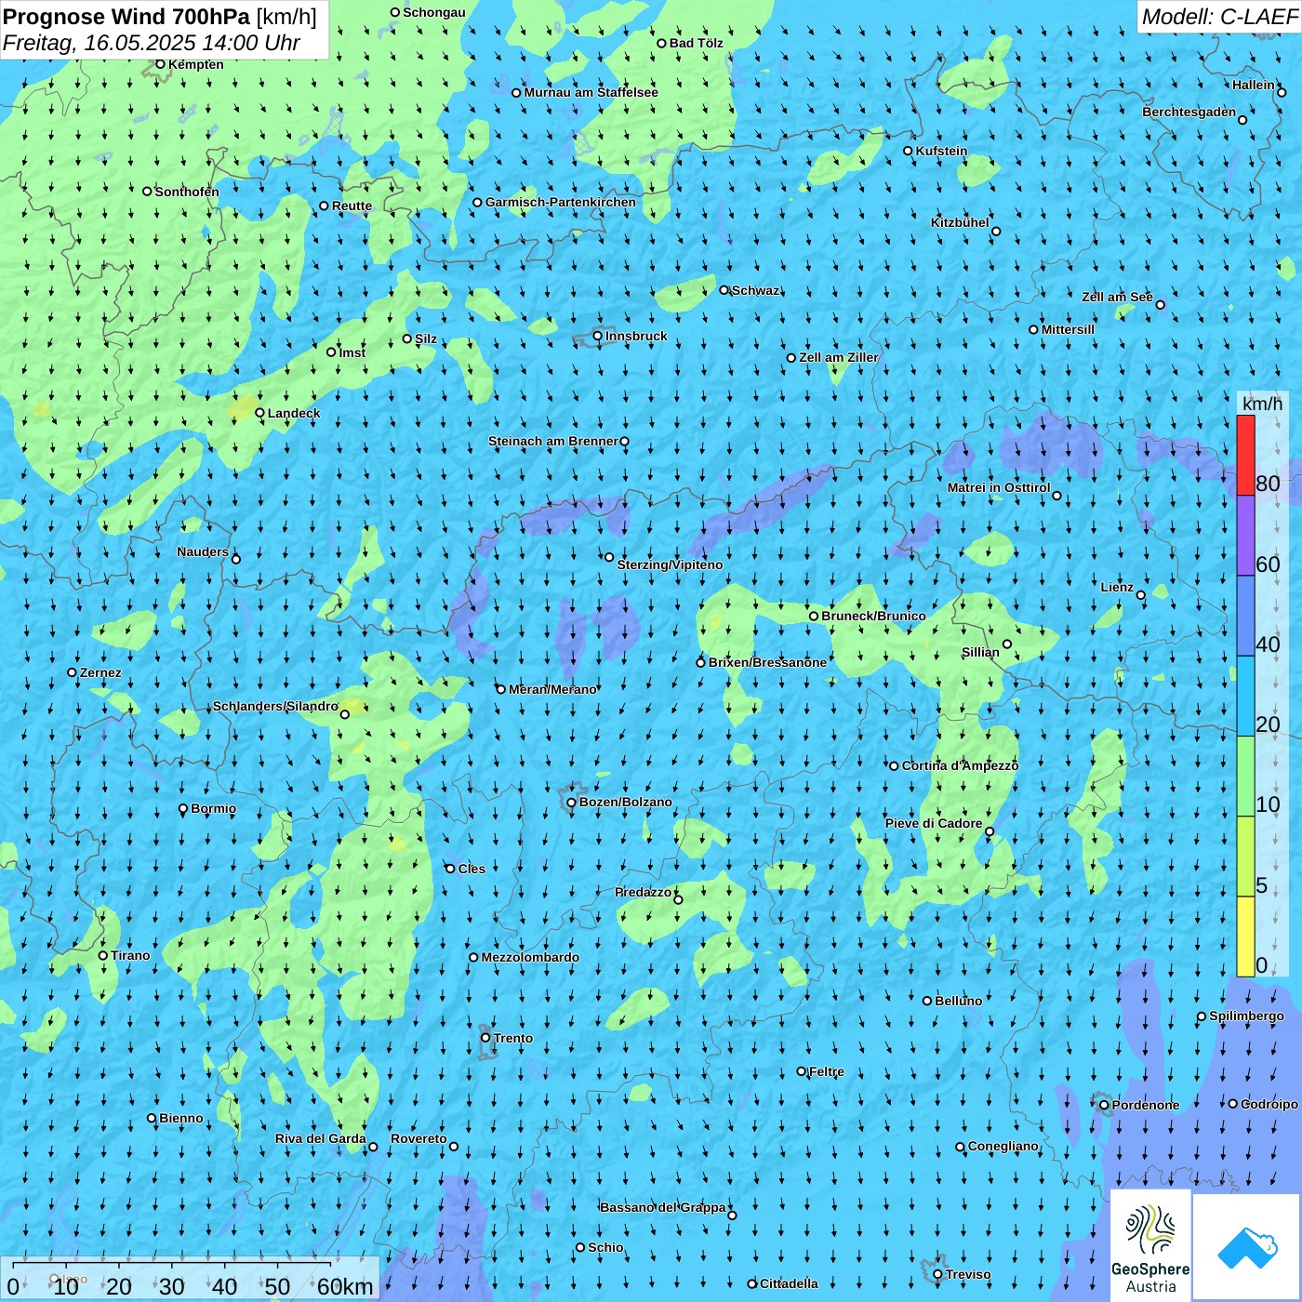
Task: Click the 'Bienno' label
Action: tap(180, 1118)
